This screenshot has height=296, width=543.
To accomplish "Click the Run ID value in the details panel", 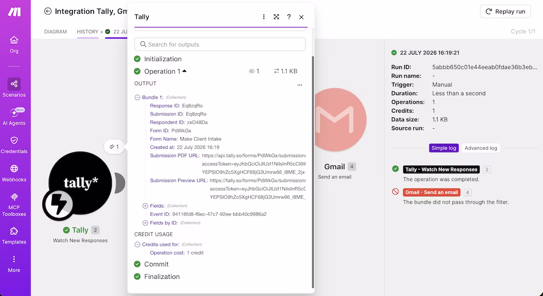I will click(x=485, y=67).
